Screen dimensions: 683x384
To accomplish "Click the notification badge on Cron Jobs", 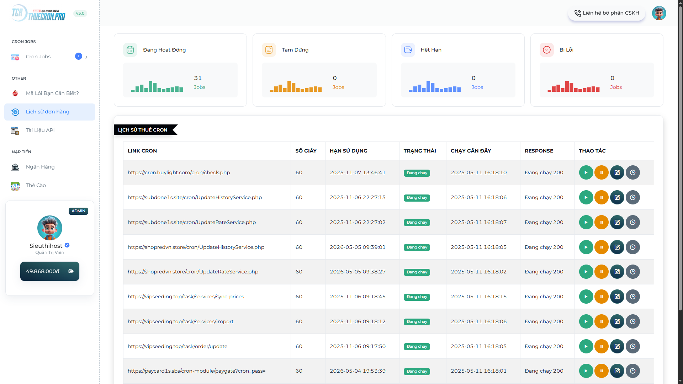I will coord(78,56).
